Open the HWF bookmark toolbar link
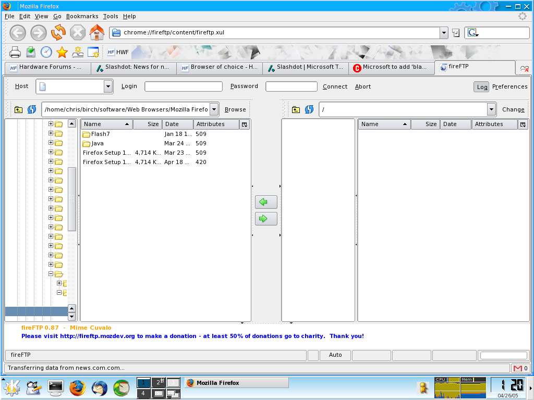The height and width of the screenshot is (400, 534). click(x=118, y=52)
